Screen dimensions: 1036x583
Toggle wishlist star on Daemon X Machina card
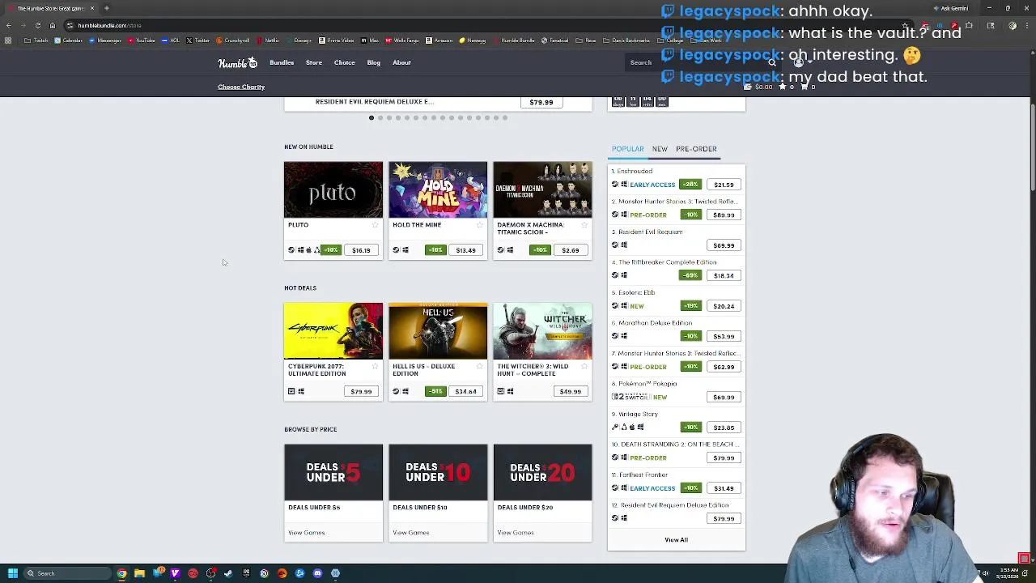click(x=584, y=225)
